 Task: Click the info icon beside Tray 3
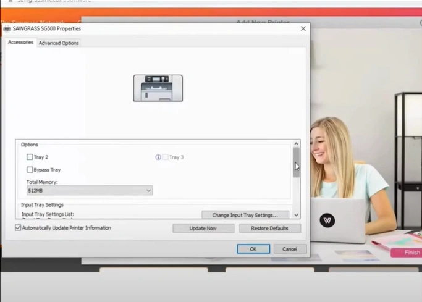point(158,157)
